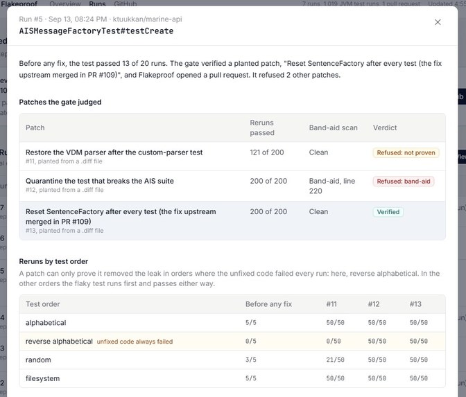Click the '3/5' before-fix value
The width and height of the screenshot is (466, 397).
251,360
